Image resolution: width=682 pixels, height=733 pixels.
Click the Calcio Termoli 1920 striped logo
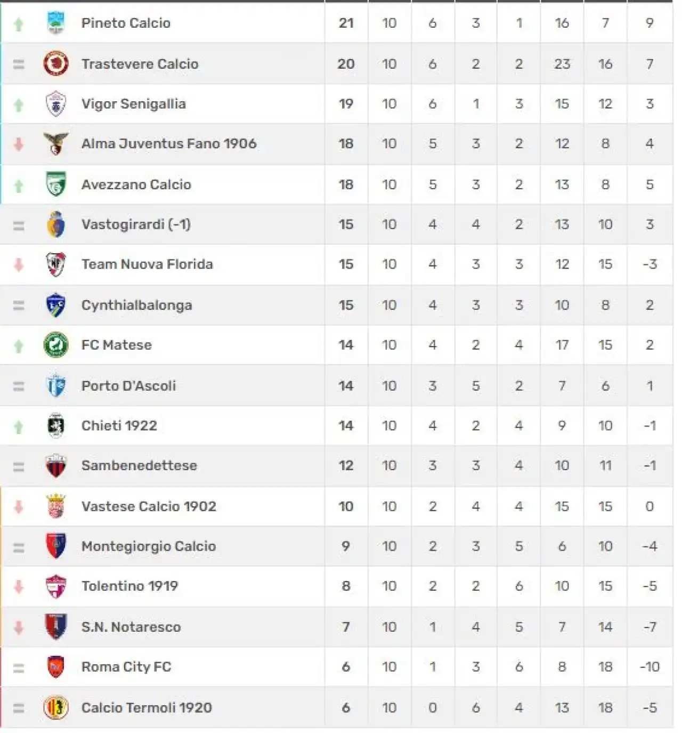pyautogui.click(x=56, y=708)
